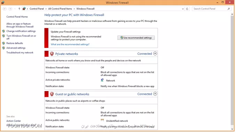Collapse the Guest or public networks section
The image size is (236, 133).
coord(155,94)
